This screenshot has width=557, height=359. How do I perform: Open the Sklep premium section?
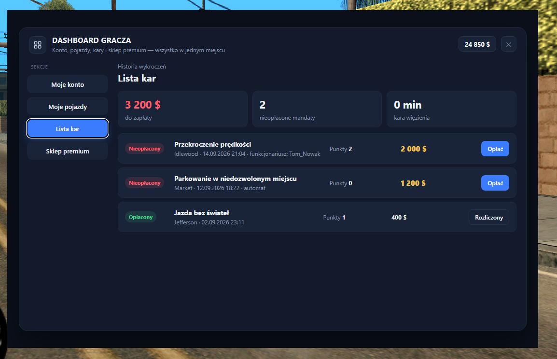click(68, 151)
